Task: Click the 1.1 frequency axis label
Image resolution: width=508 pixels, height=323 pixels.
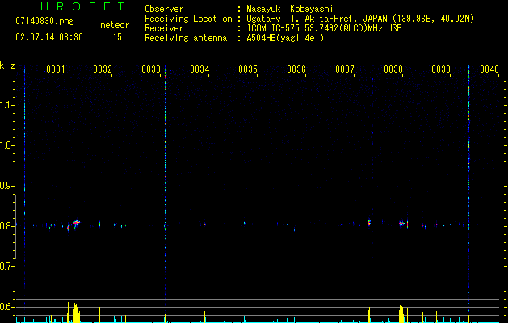Action: pyautogui.click(x=7, y=105)
